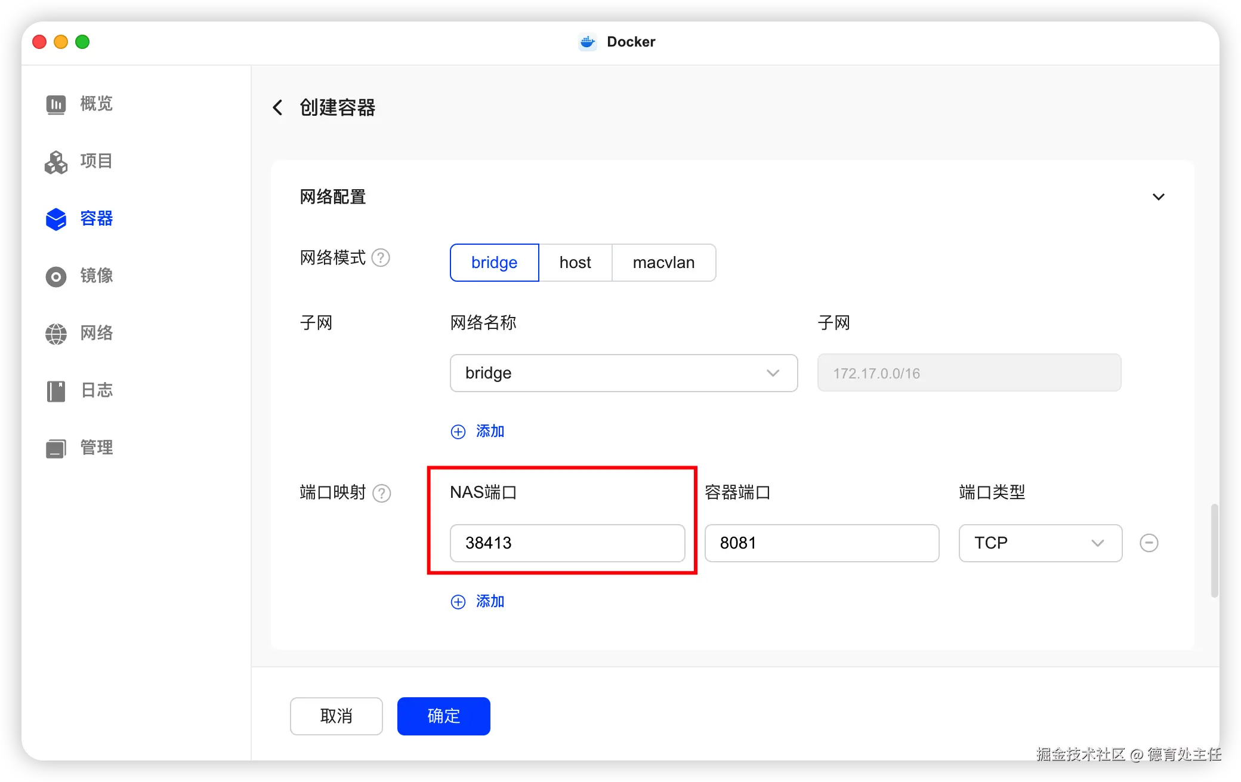Click the 取消 cancel button
This screenshot has width=1241, height=782.
tap(336, 716)
